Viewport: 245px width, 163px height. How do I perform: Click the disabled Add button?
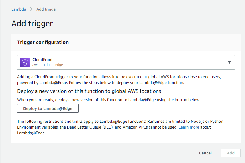pos(231,153)
